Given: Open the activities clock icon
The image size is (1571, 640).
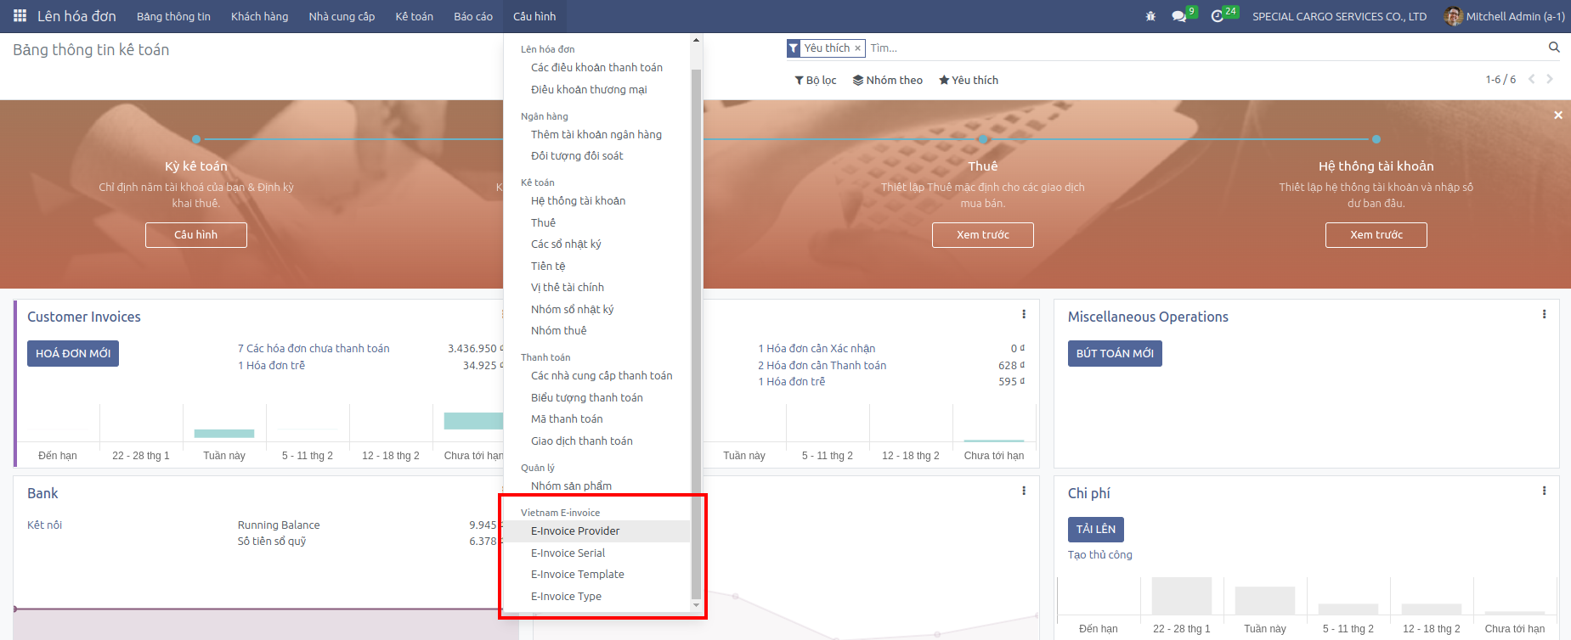Looking at the screenshot, I should [1217, 16].
